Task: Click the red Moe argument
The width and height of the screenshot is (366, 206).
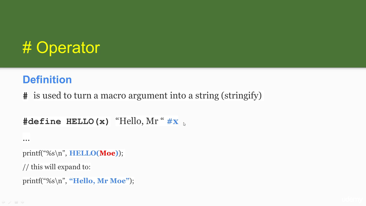Action: (107, 153)
